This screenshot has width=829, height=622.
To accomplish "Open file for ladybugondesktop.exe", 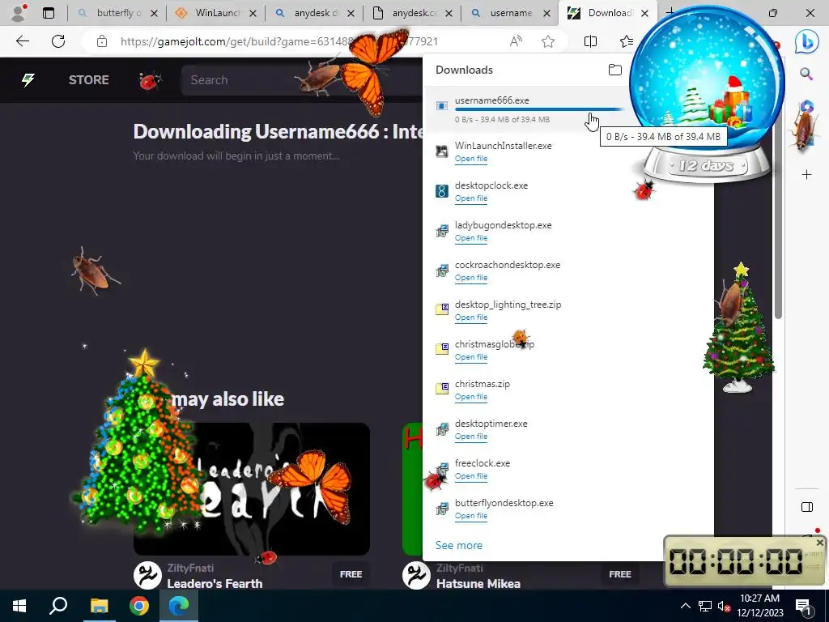I will pos(471,238).
